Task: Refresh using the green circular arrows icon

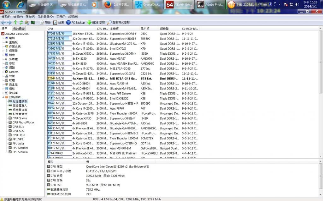Action: point(21,23)
